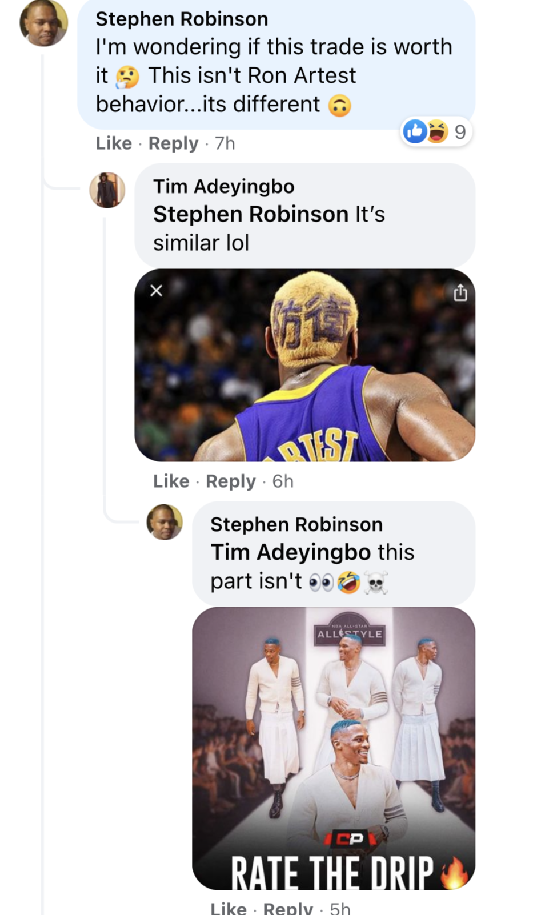Open the reactions count showing 9

click(x=460, y=132)
